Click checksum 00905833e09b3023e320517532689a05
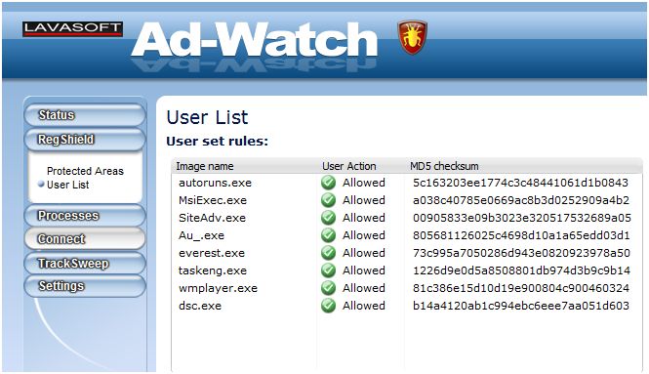649x374 pixels. (522, 218)
